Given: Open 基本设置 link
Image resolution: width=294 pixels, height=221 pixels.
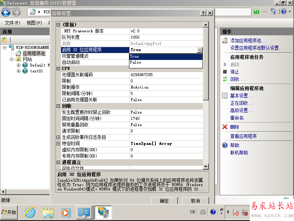Looking at the screenshot, I should (x=242, y=96).
